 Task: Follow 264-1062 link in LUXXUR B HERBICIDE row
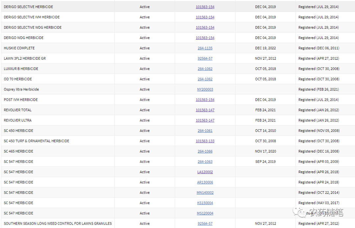(205, 69)
